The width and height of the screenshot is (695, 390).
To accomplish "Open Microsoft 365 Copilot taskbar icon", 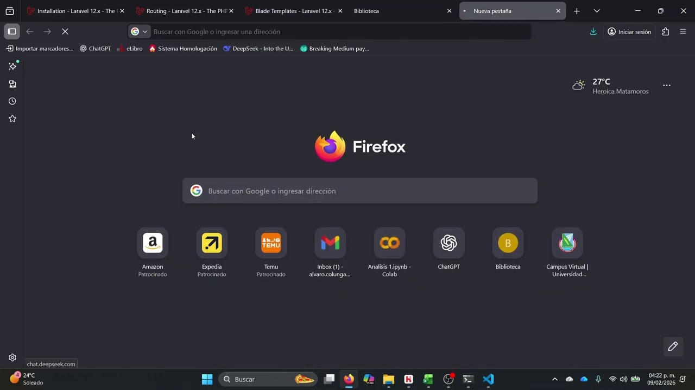I will click(x=369, y=379).
